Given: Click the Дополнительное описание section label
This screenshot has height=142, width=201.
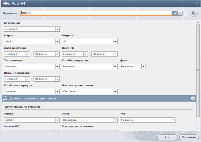Looking at the screenshot, I should [x=23, y=107].
